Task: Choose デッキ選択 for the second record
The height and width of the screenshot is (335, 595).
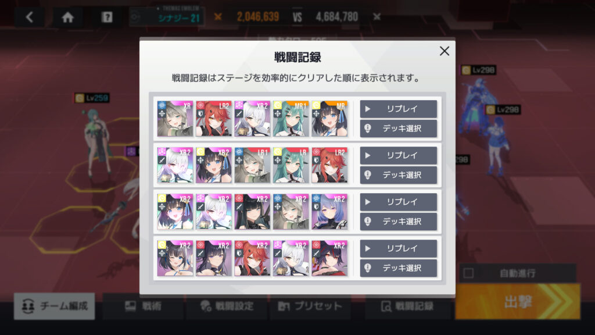Action: (x=399, y=174)
